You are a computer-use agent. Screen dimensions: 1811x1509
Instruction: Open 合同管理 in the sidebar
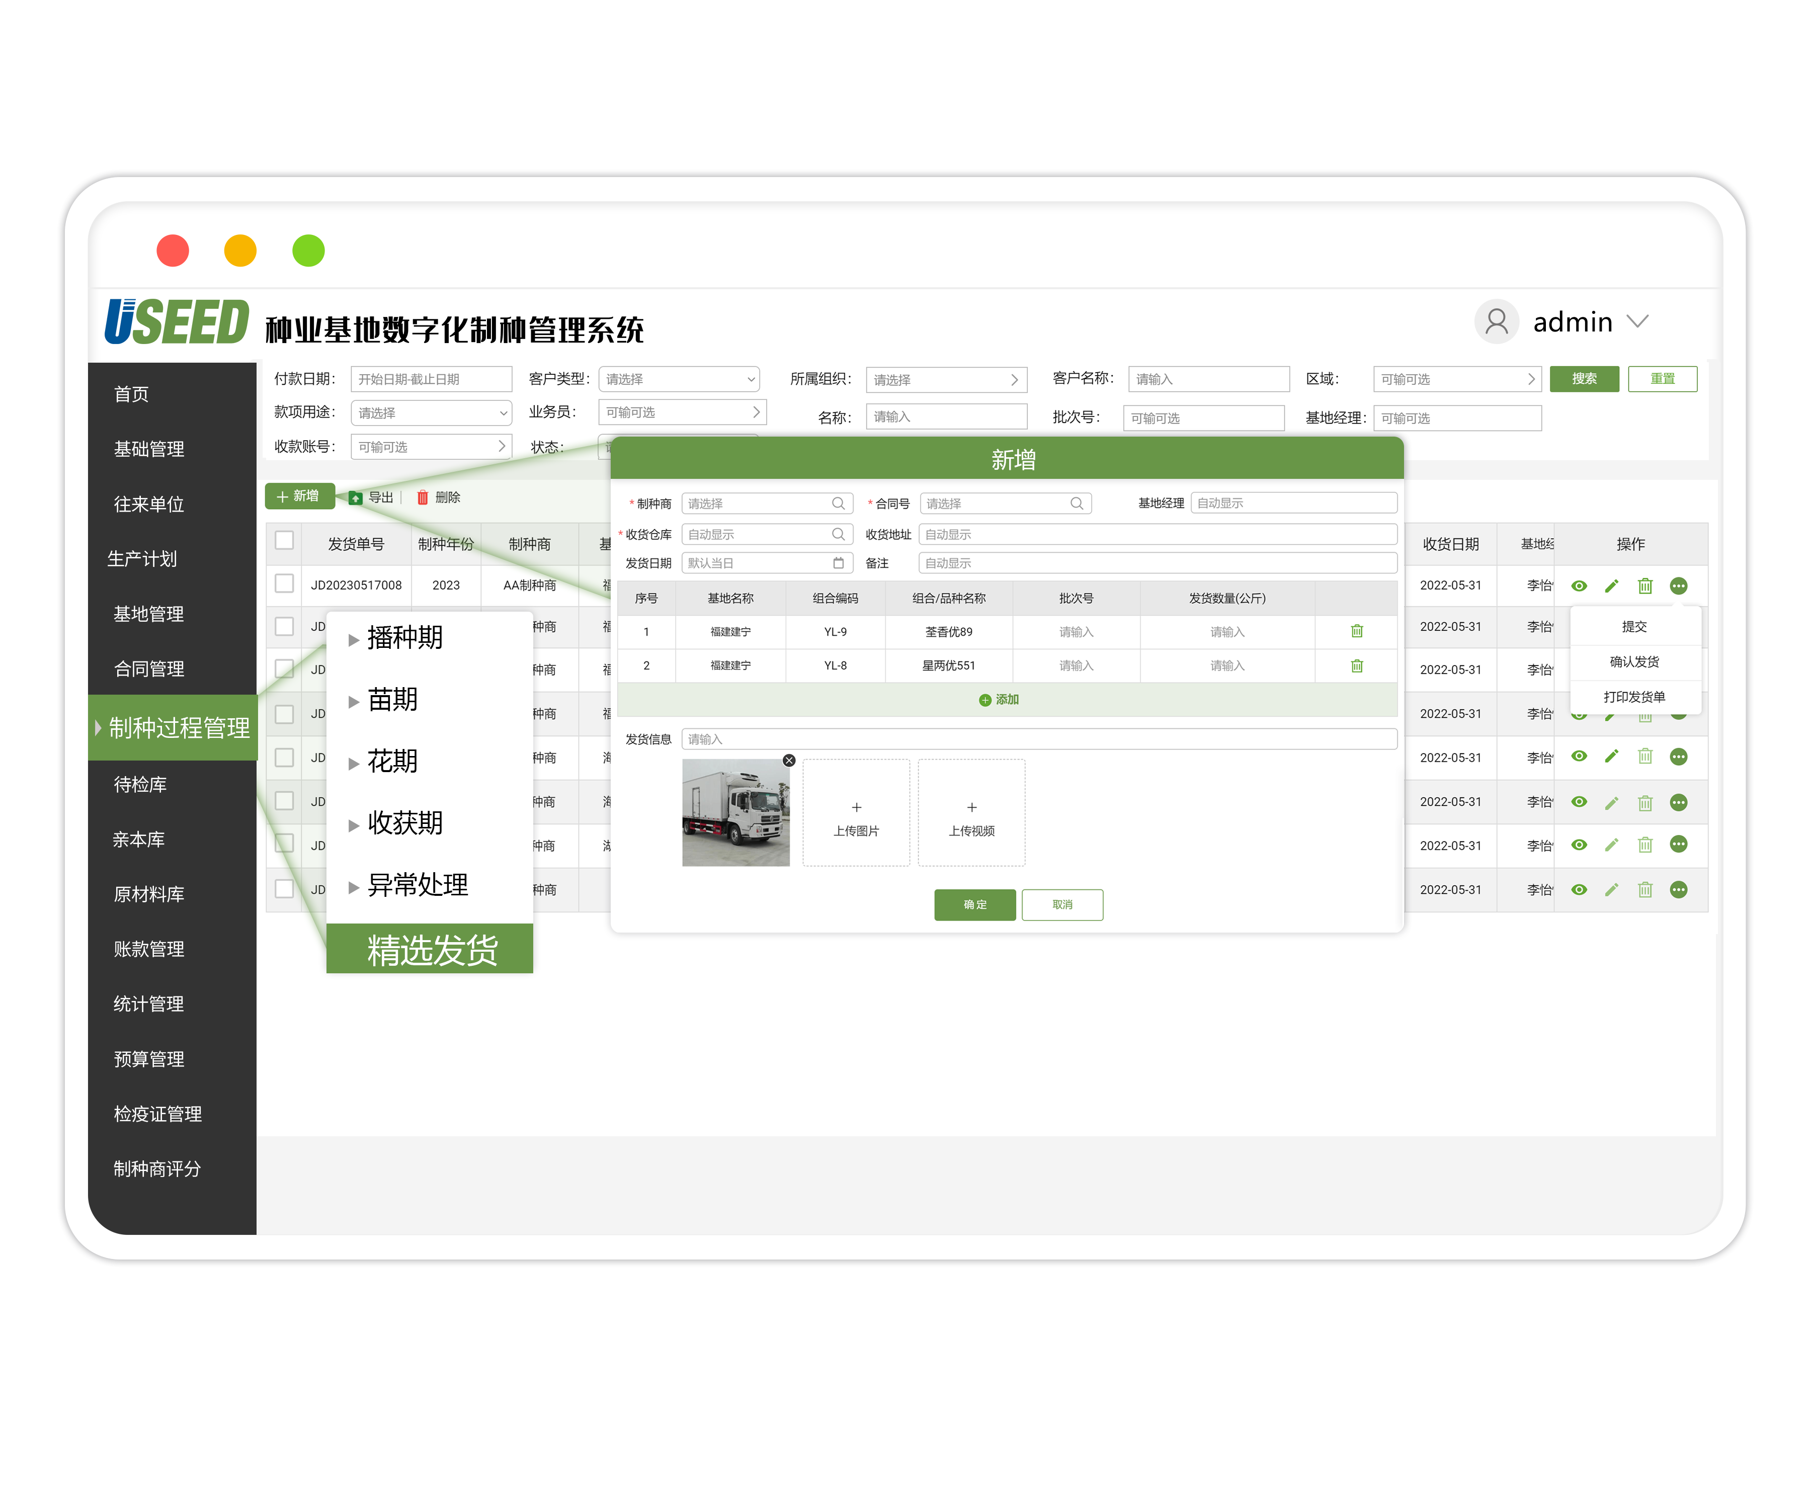[148, 669]
